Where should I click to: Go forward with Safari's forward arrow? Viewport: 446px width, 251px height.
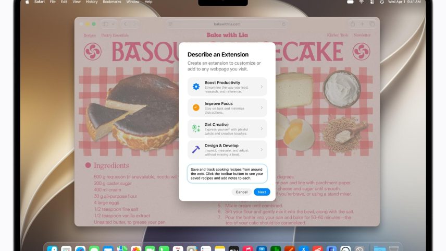coord(134,24)
